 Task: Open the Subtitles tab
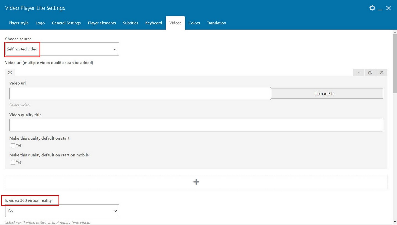click(x=130, y=23)
